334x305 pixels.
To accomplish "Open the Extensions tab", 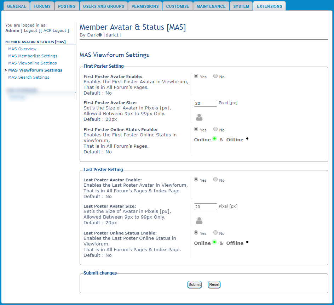I will point(269,6).
